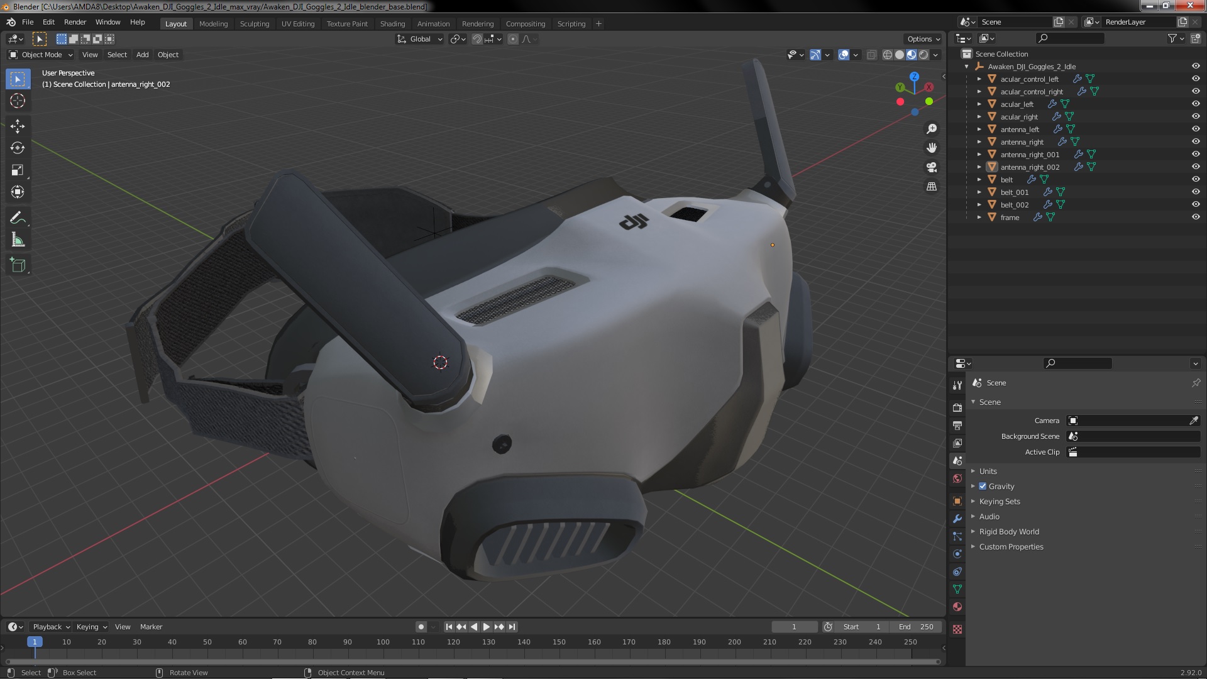Expand the Custom Properties panel
This screenshot has height=679, width=1207.
pyautogui.click(x=1011, y=546)
